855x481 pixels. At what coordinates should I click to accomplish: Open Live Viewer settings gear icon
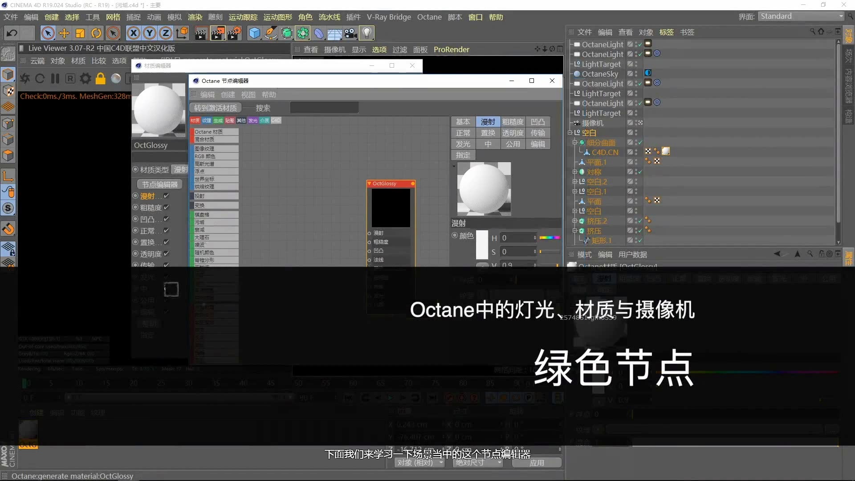point(85,79)
